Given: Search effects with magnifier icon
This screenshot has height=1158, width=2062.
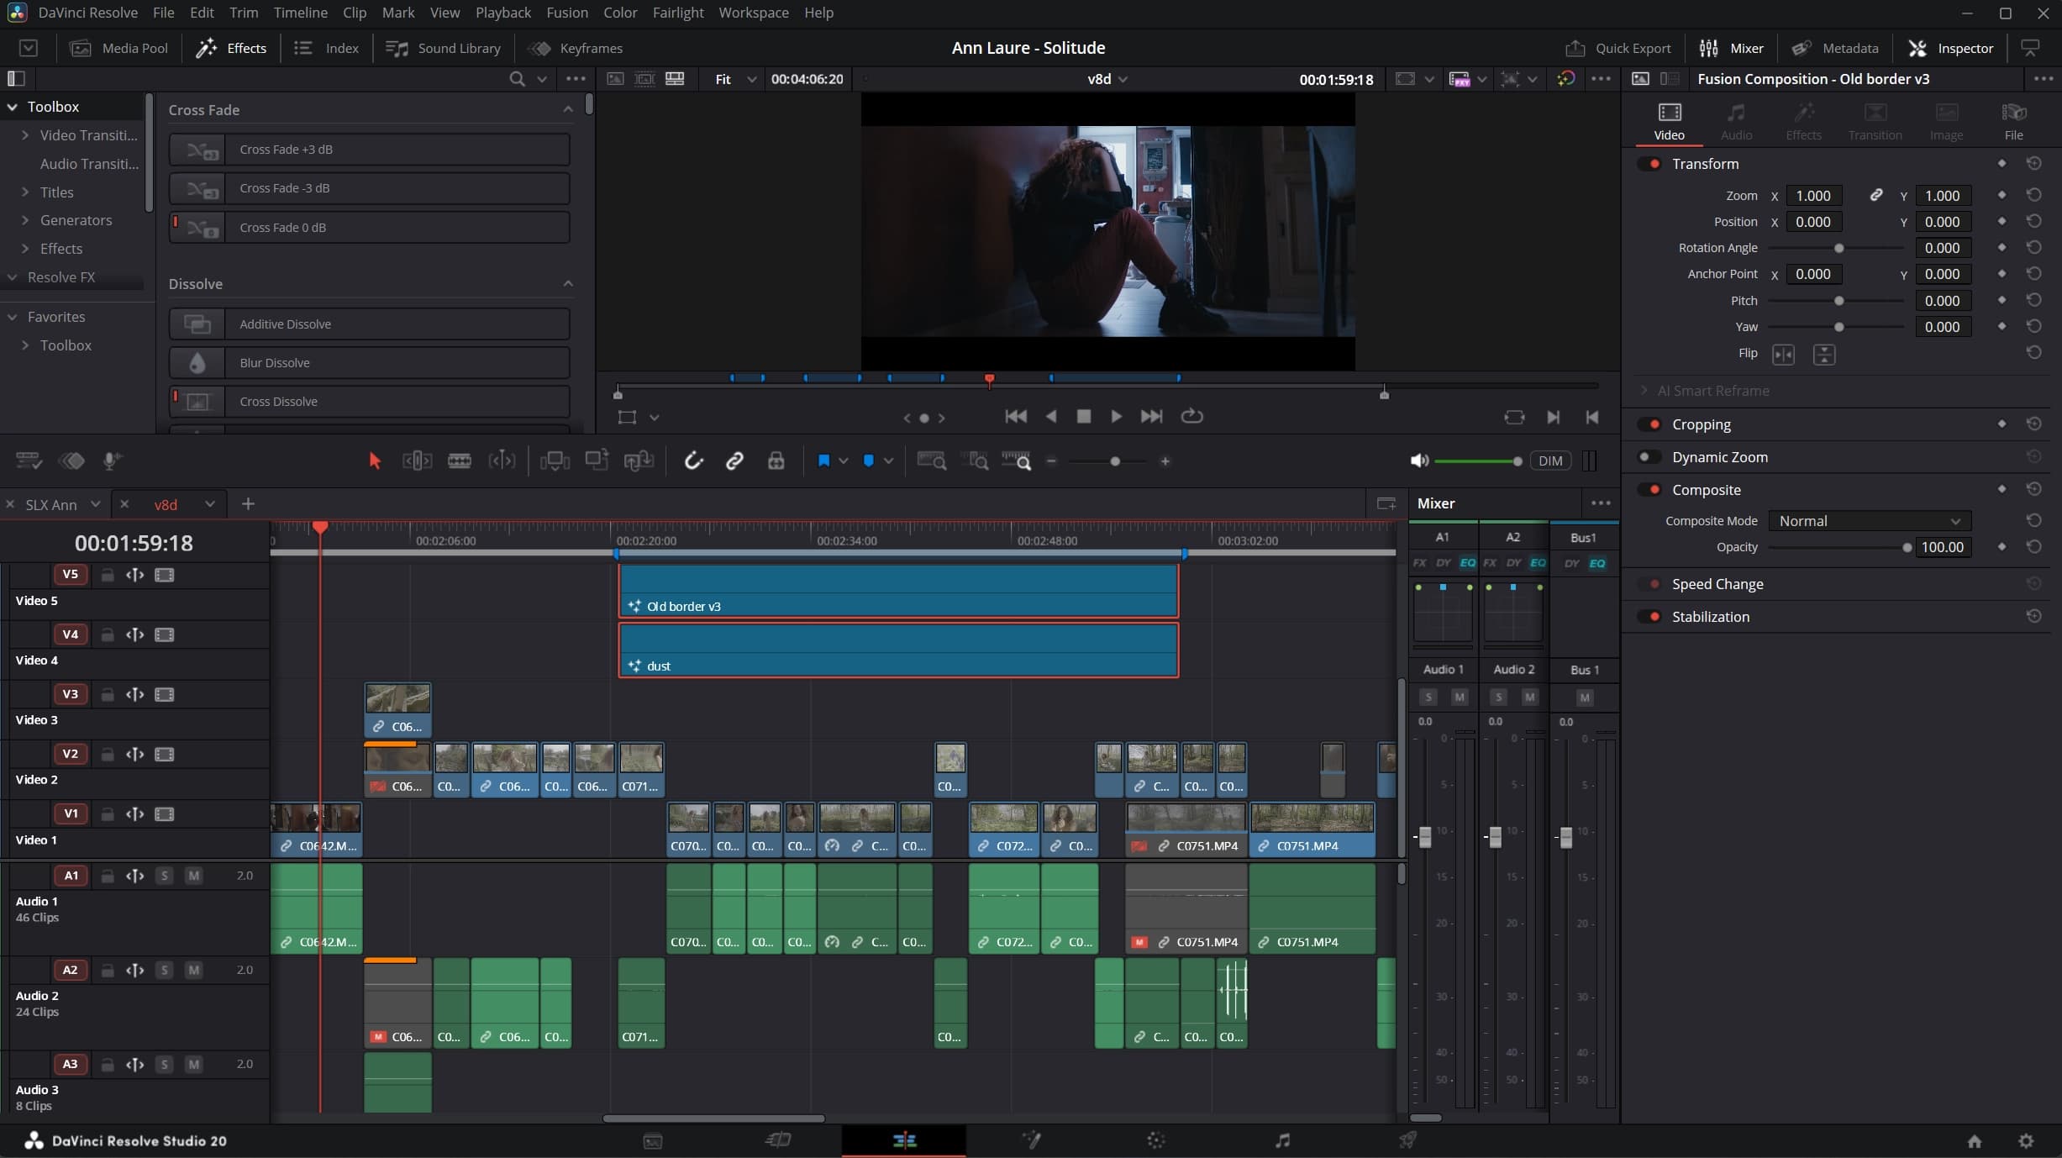Looking at the screenshot, I should (517, 79).
